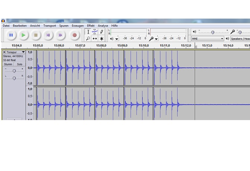Viewport: 250px width, 171px height.
Task: Click the Audacity headphones title icon
Action: tap(3, 21)
